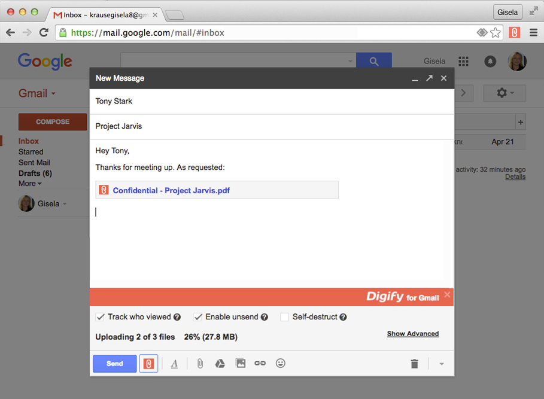Insert emoticon with the smiley icon
Screen dimensions: 544x399
click(280, 363)
